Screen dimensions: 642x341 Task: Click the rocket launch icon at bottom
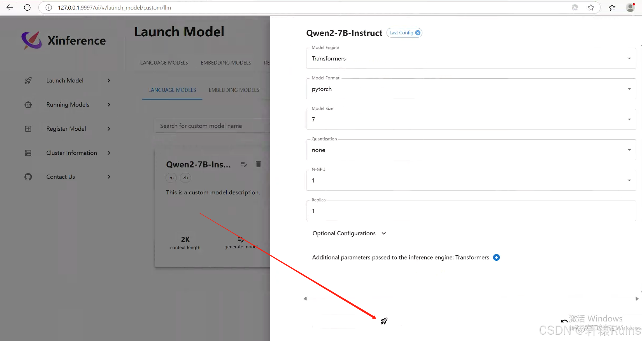[384, 321]
